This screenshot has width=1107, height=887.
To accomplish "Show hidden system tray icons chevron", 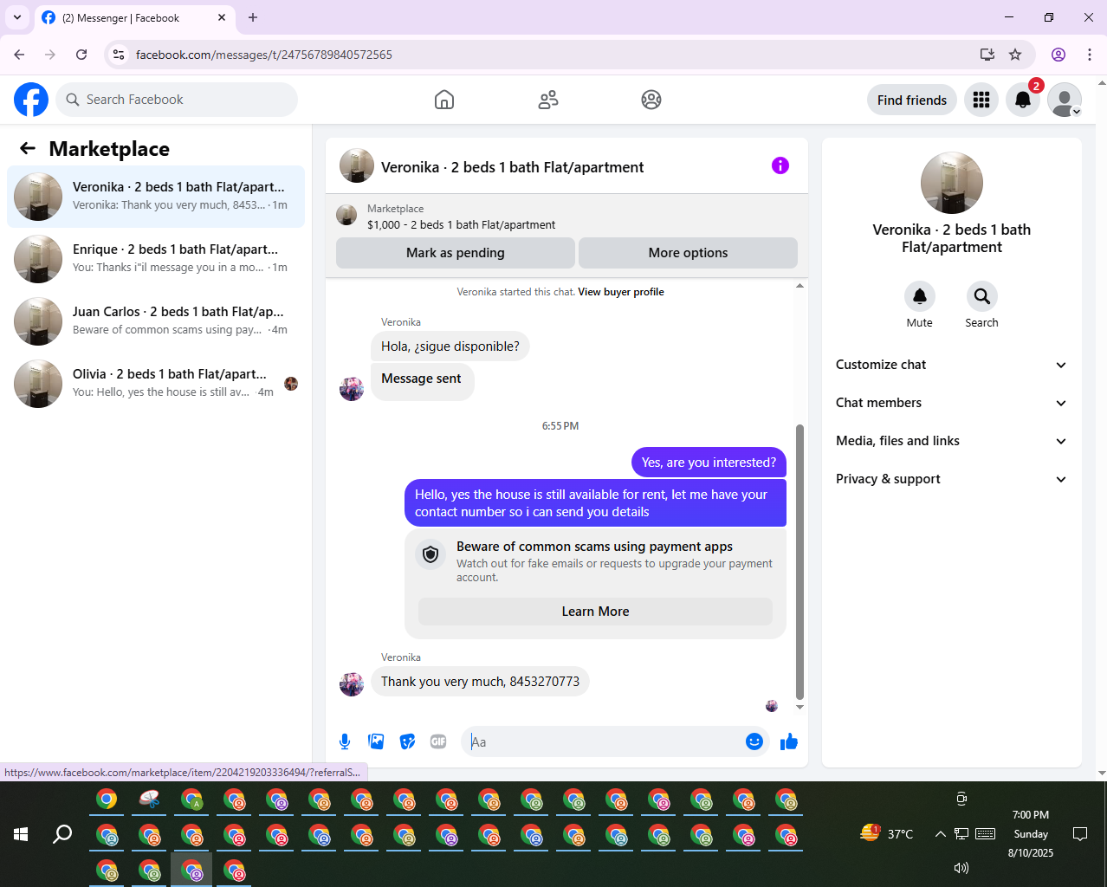I will (940, 834).
